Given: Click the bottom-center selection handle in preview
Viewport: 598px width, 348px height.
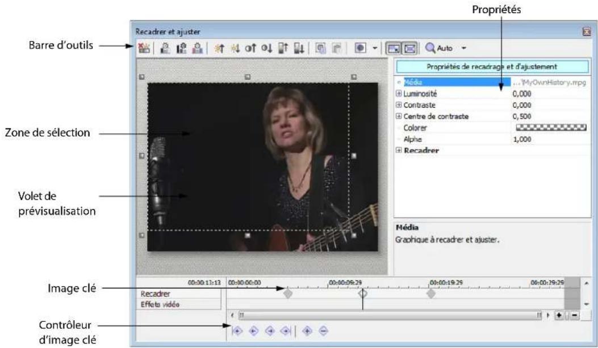Looking at the screenshot, I should (248, 236).
